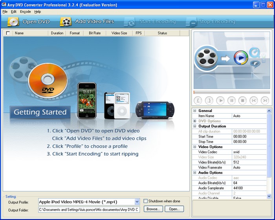Click the Getting Started banner
Image resolution: width=275 pixels, height=220 pixels.
point(40,112)
